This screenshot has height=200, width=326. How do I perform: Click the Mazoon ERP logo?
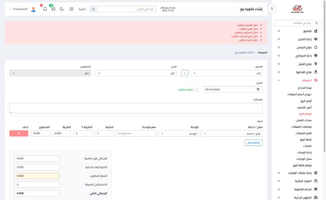[x=297, y=9]
